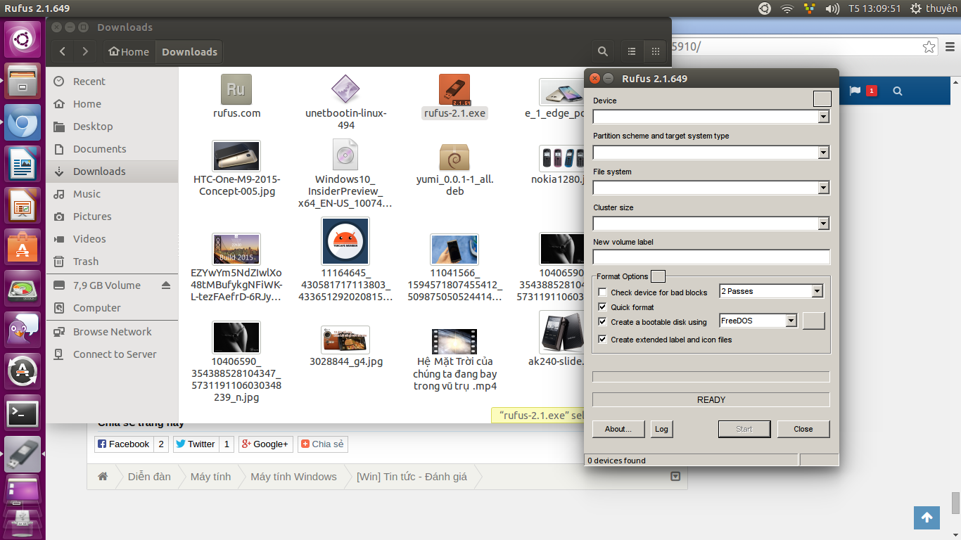Screen dimensions: 961x540
Task: Open the 2 Passes dropdown
Action: click(x=817, y=291)
